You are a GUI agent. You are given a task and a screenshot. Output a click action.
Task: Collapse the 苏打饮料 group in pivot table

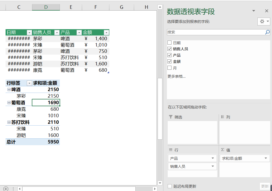click(x=9, y=122)
